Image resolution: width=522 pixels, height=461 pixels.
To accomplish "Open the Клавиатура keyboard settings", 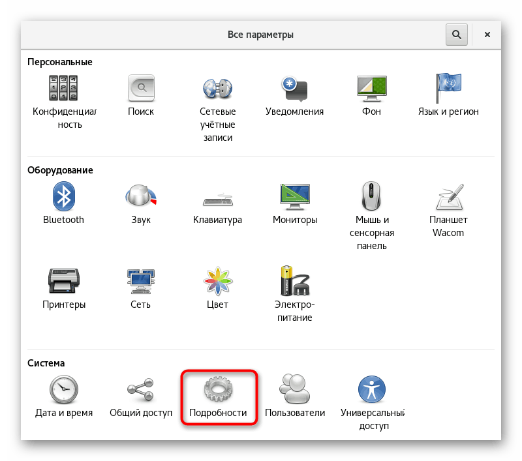I will click(218, 200).
